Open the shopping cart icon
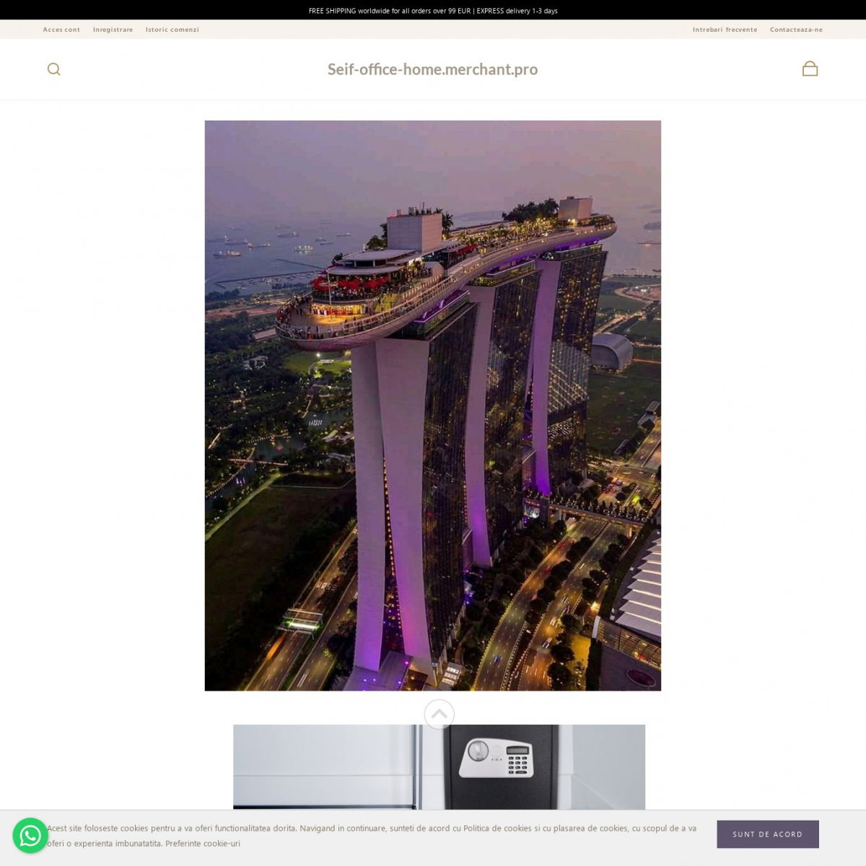The height and width of the screenshot is (866, 866). click(810, 69)
